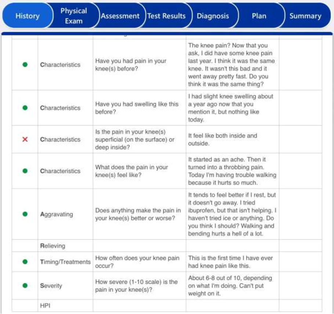The width and height of the screenshot is (334, 314).
Task: Click the HPI row label
Action: pyautogui.click(x=45, y=306)
